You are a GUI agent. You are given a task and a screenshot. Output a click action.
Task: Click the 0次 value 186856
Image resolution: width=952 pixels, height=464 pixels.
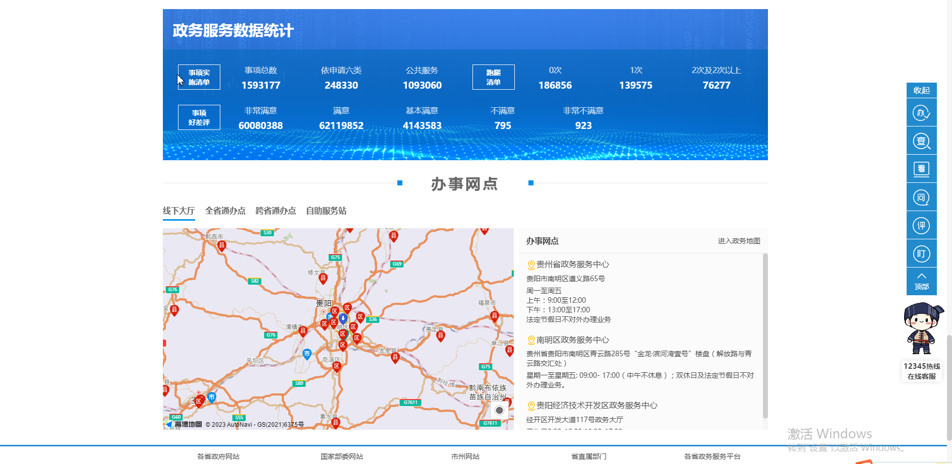point(555,85)
